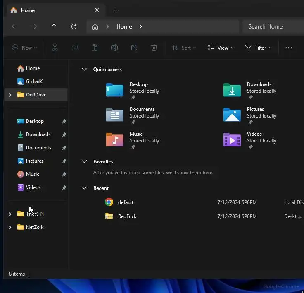Viewport: 304px width, 293px height.
Task: Select the recent folder RegFuck
Action: (127, 216)
